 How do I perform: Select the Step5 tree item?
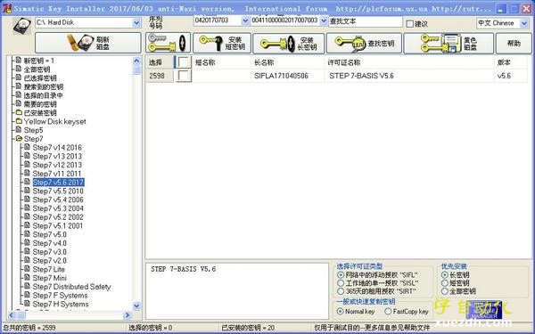click(x=34, y=130)
